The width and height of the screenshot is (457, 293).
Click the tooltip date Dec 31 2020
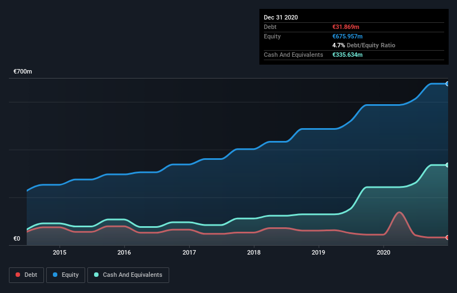tap(281, 17)
